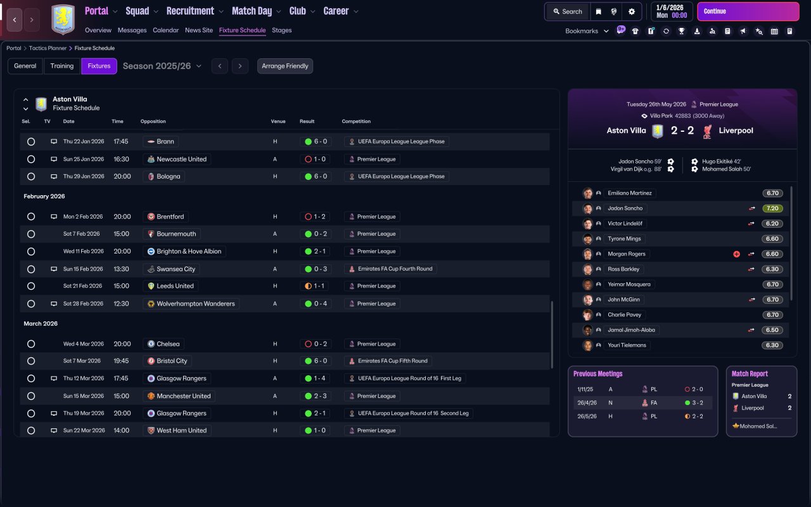The image size is (811, 507).
Task: Click the player ratings list scrollbar
Action: (791, 243)
